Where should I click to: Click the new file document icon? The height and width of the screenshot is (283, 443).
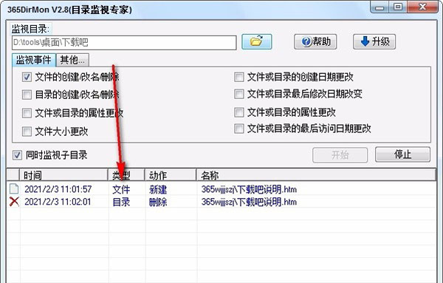click(x=14, y=189)
